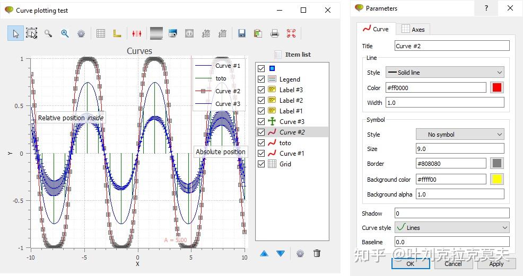Save the plot with the floppy icon

[x=242, y=33]
